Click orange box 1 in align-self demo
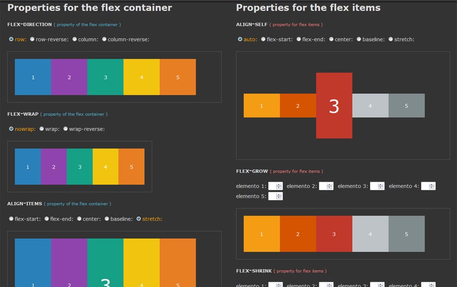 pos(262,106)
